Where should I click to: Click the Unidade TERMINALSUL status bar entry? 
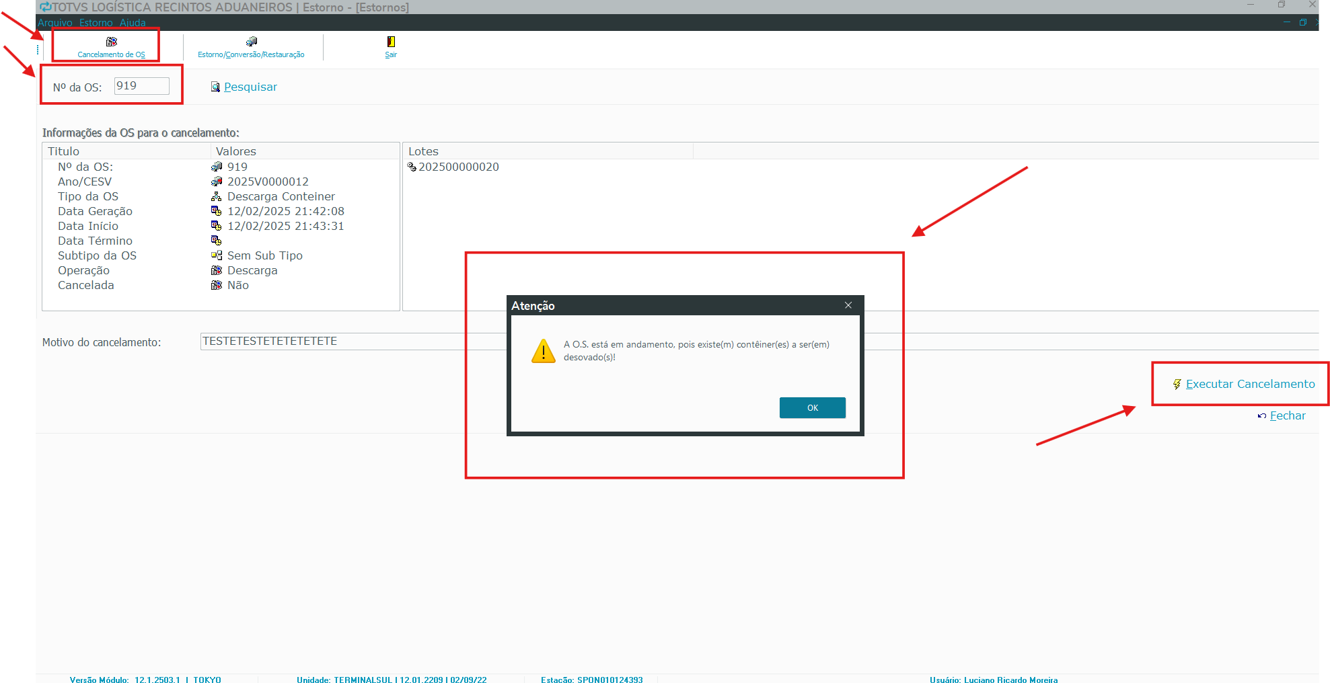click(x=392, y=679)
